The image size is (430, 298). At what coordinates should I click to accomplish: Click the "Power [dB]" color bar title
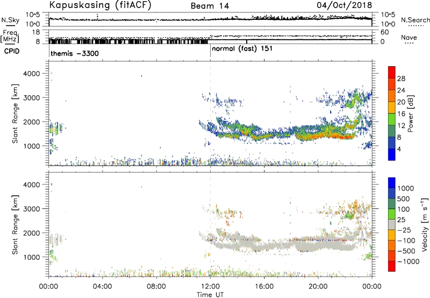tap(410, 113)
